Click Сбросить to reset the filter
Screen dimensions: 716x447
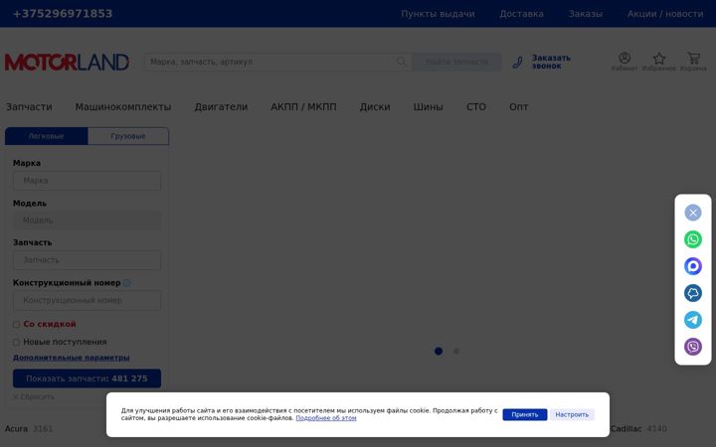(x=34, y=396)
